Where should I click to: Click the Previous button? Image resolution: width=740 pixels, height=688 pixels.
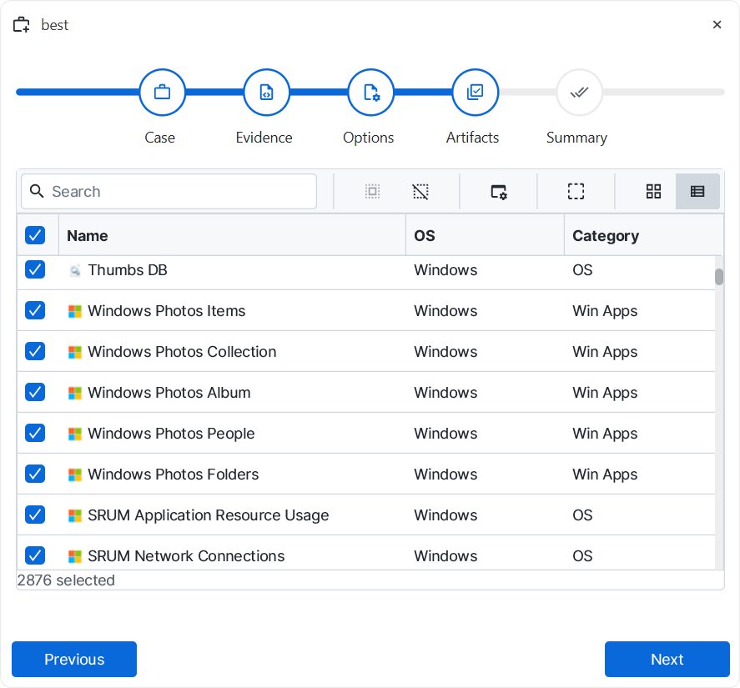74,659
